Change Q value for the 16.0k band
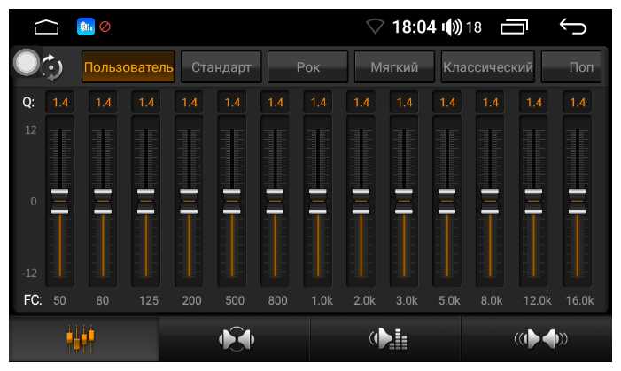 [x=577, y=103]
